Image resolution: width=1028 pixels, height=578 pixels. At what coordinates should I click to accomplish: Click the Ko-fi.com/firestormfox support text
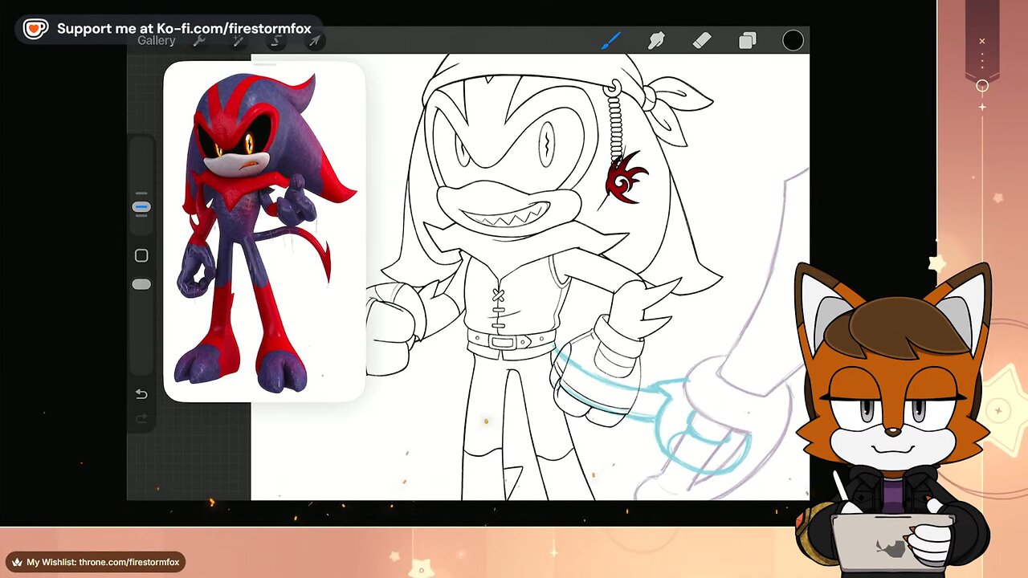point(184,29)
